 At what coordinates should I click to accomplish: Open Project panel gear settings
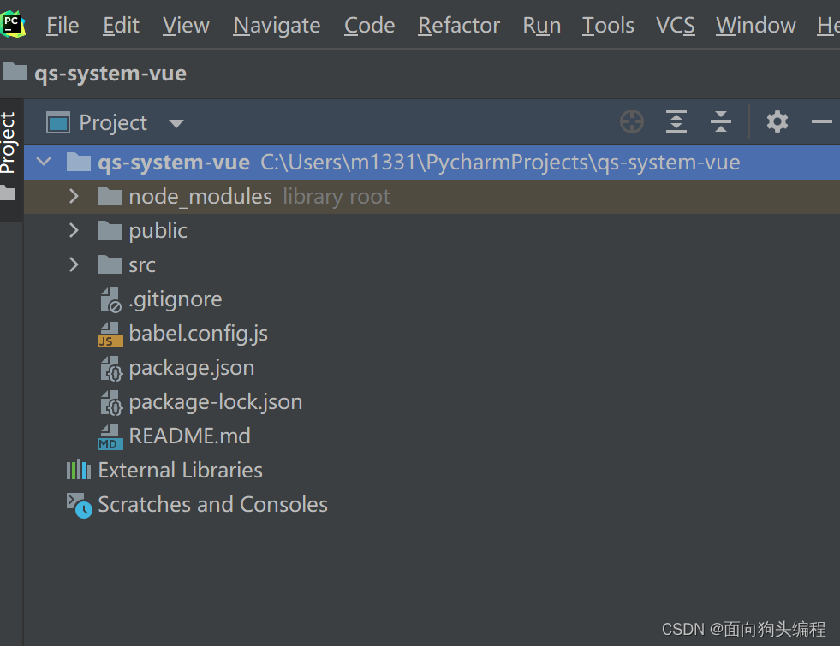(x=777, y=122)
